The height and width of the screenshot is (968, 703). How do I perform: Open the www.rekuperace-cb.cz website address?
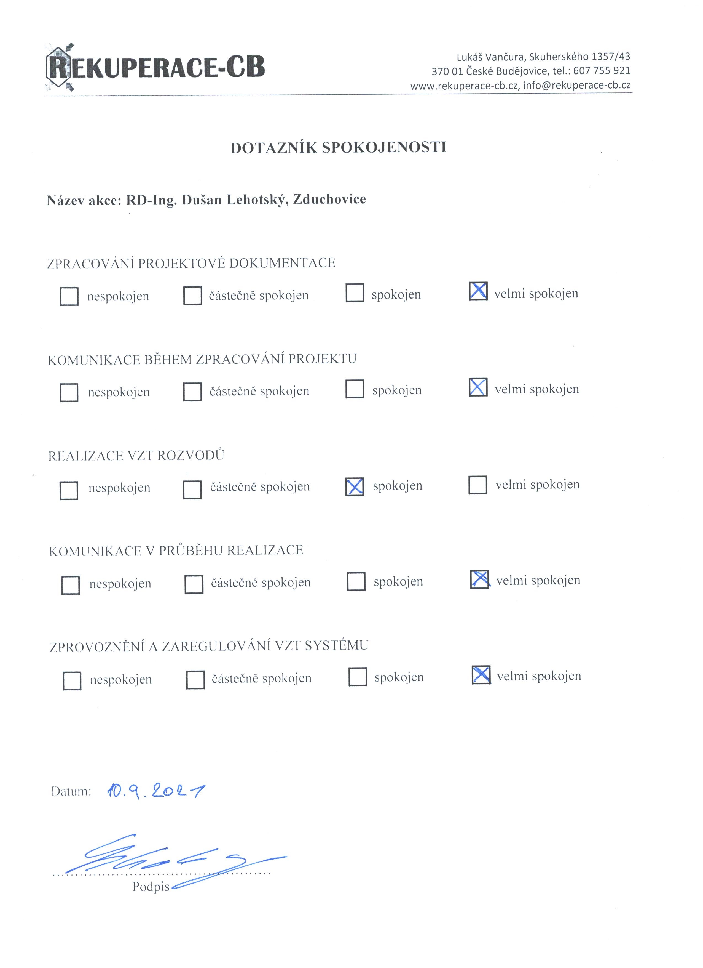(x=464, y=86)
